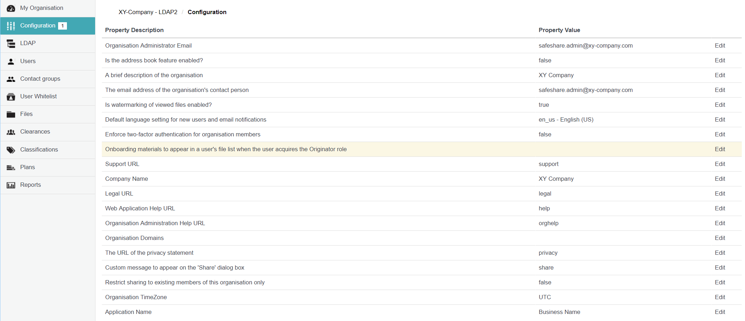Open the LDAP section
This screenshot has width=745, height=321.
coord(48,43)
